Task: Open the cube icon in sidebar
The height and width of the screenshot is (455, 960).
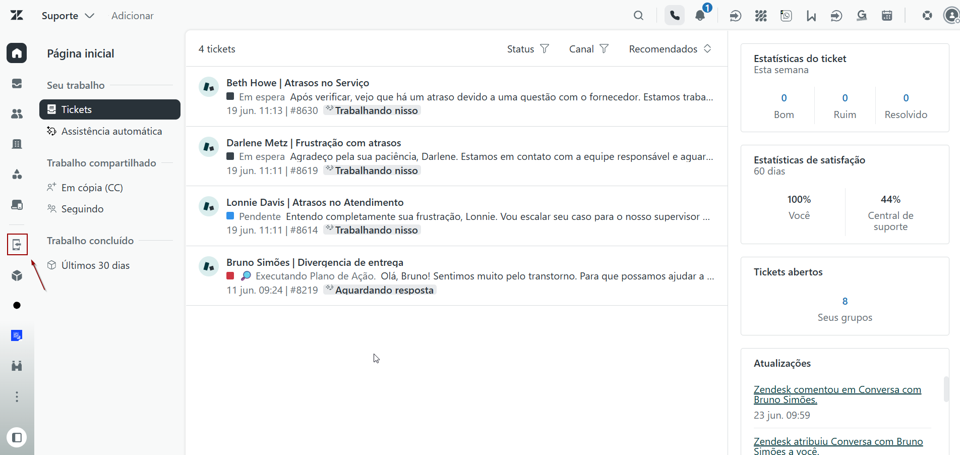Action: coord(17,275)
